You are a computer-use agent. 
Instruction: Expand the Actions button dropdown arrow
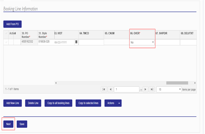119,103
